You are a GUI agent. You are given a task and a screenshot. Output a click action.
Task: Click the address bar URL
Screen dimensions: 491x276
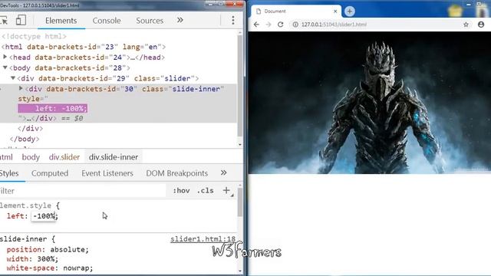point(334,25)
